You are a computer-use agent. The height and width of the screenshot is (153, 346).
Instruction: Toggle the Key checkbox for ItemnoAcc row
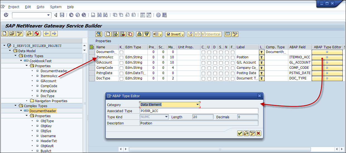point(121,57)
